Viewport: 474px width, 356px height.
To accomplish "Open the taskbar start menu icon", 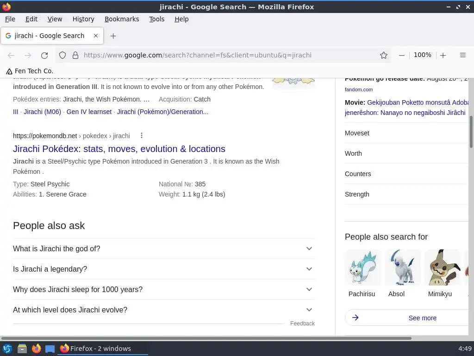I will pos(7,349).
